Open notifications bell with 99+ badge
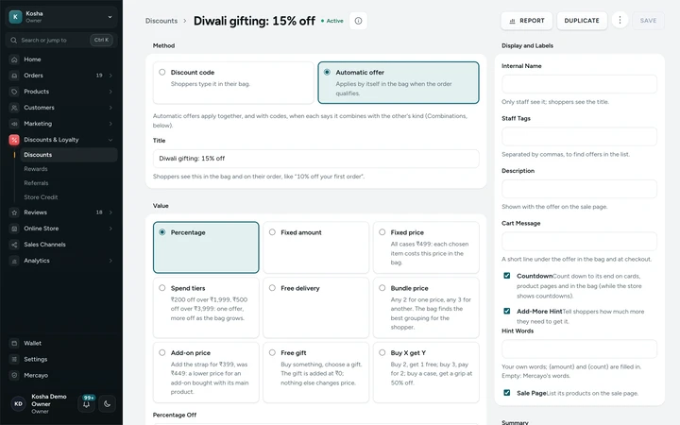Viewport: 680px width, 425px height. point(87,403)
